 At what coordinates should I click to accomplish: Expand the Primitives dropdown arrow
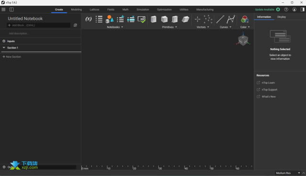(x=176, y=27)
